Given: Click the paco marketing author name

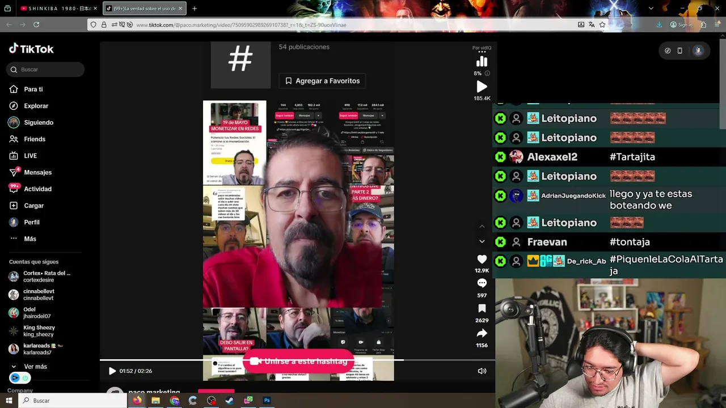Looking at the screenshot, I should (x=154, y=392).
